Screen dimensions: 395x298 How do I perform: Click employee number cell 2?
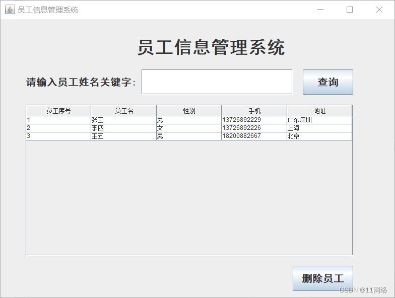pyautogui.click(x=58, y=128)
